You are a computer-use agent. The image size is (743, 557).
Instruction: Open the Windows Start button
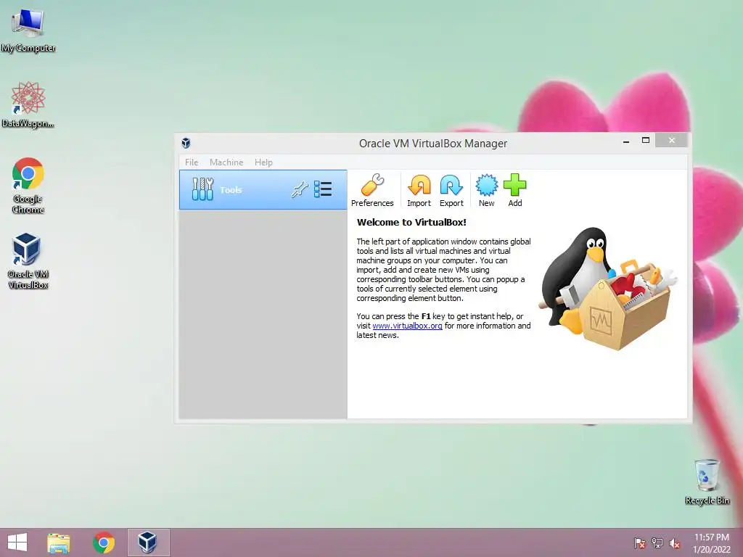(17, 542)
